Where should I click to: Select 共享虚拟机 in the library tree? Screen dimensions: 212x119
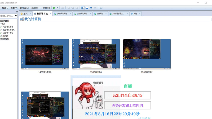click(5, 39)
